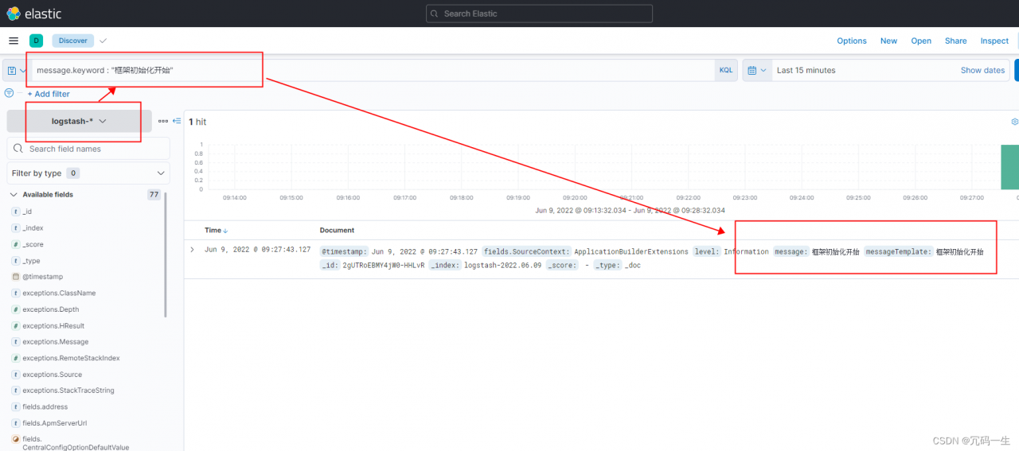Click the _score number type icon

pos(16,244)
